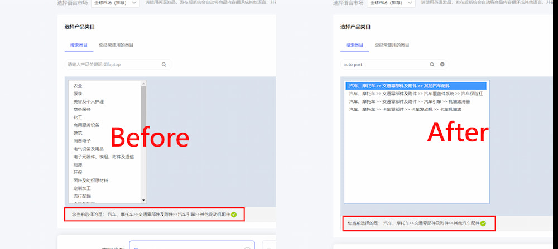The height and width of the screenshot is (249, 558).
Task: Clear the 'auto part' search with X icon
Action: [x=442, y=65]
